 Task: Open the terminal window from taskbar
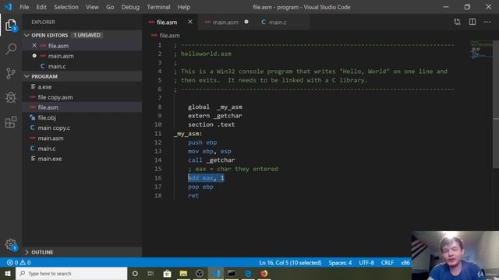[x=232, y=273]
